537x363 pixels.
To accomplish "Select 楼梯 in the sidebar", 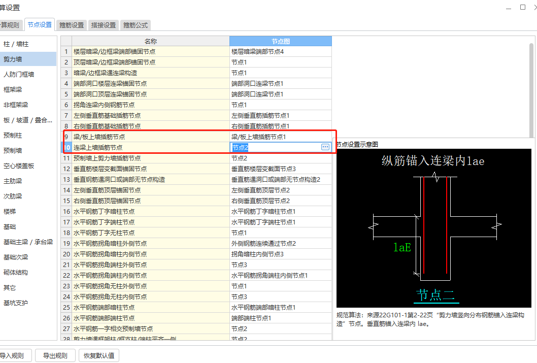I will click(x=28, y=211).
